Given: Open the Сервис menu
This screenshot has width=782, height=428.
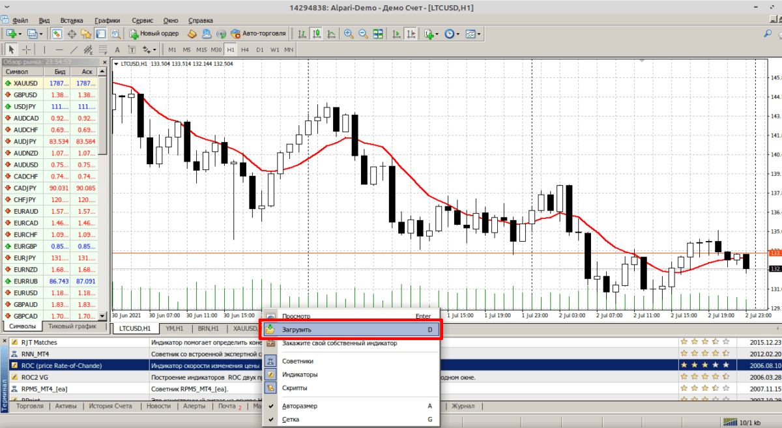Looking at the screenshot, I should [x=143, y=20].
